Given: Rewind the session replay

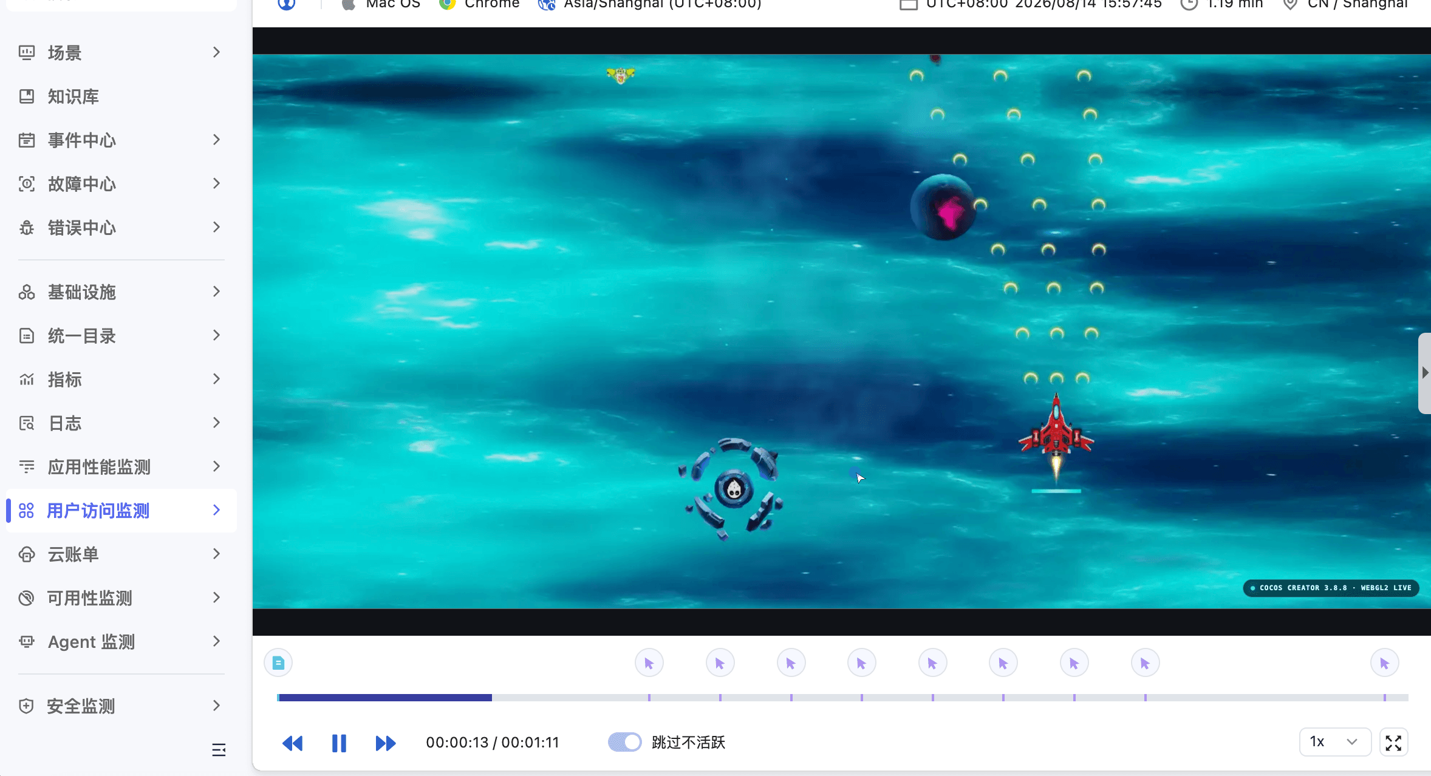Looking at the screenshot, I should (x=293, y=743).
